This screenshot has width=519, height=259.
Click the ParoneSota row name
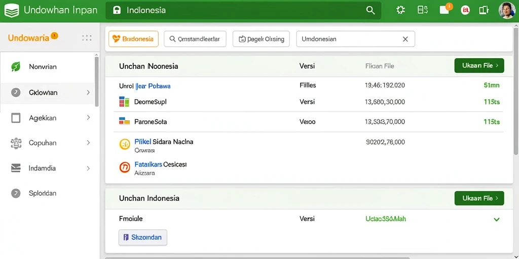tap(151, 122)
